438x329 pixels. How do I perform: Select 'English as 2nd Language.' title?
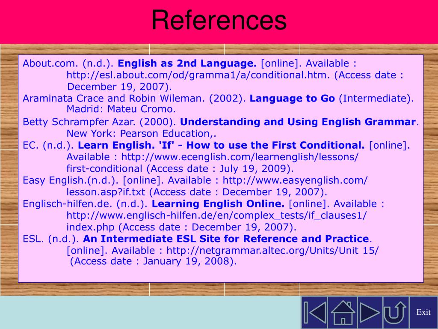click(x=187, y=63)
